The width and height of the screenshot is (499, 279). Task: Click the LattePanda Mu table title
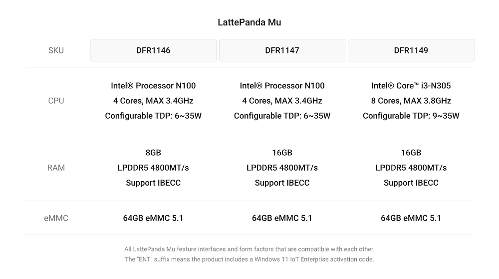click(x=249, y=22)
